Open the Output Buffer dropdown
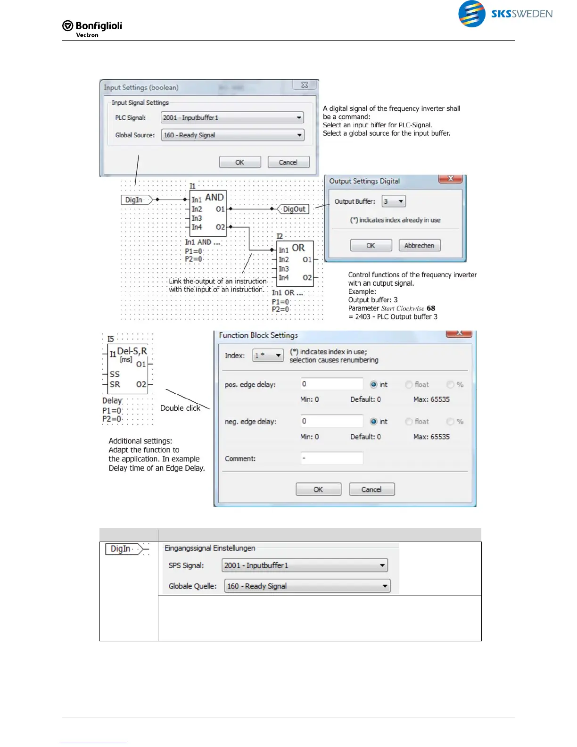 (x=394, y=201)
